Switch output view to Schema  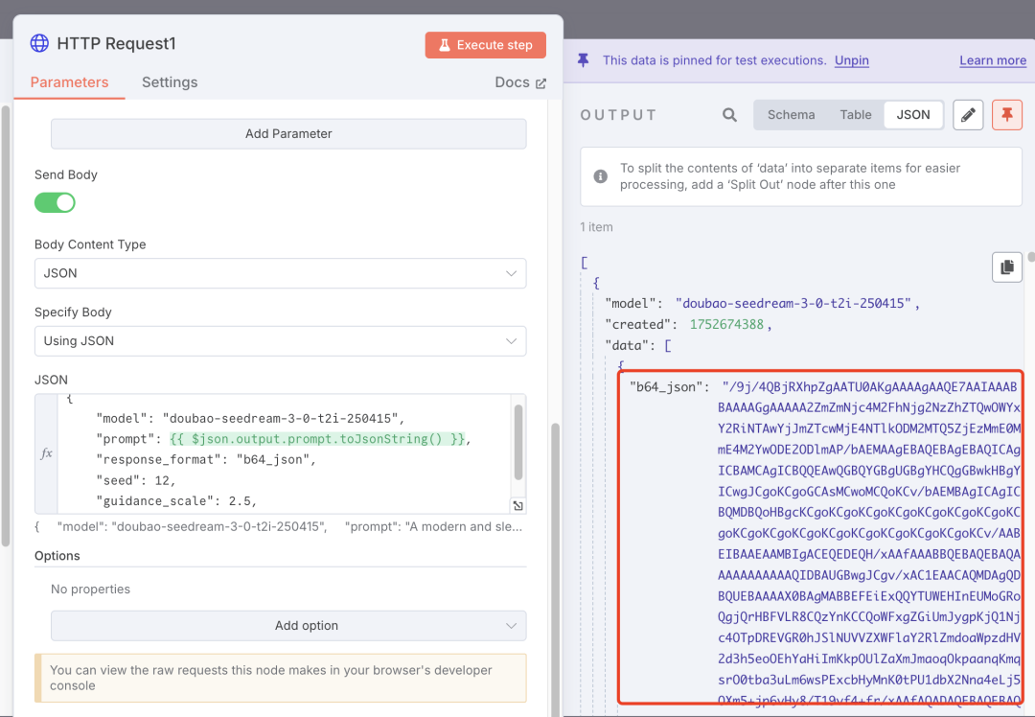coord(791,115)
